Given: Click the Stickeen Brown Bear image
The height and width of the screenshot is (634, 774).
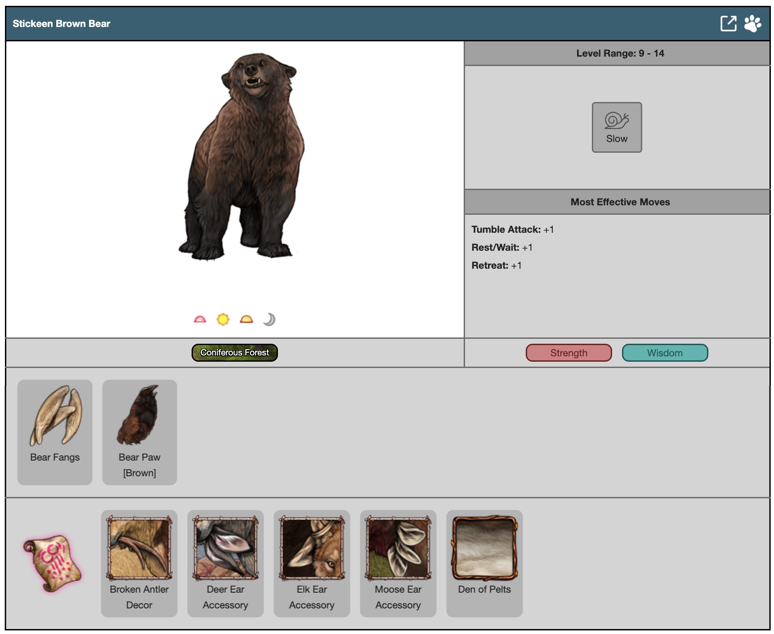Looking at the screenshot, I should pyautogui.click(x=244, y=157).
